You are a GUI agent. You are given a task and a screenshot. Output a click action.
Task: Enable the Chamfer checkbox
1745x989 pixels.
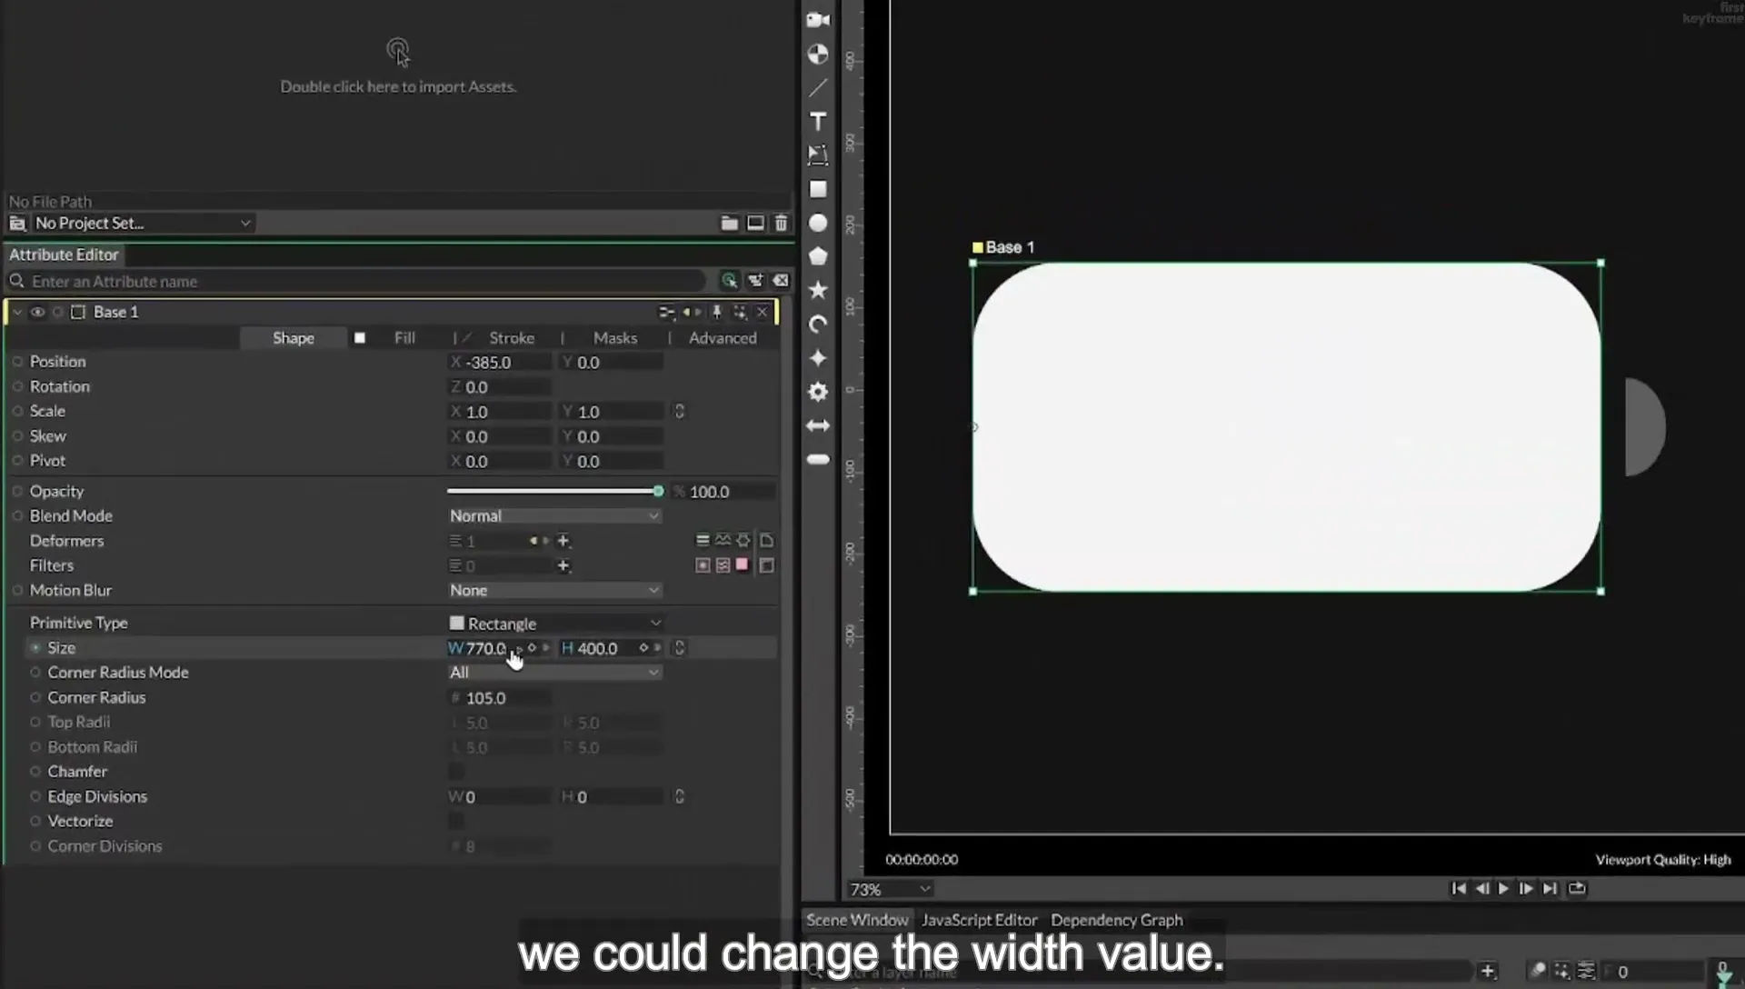456,772
